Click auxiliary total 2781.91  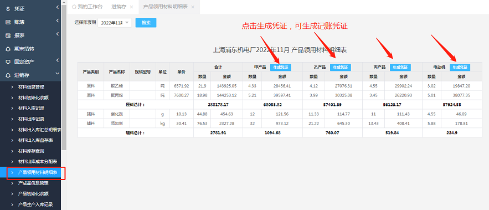click(218, 132)
